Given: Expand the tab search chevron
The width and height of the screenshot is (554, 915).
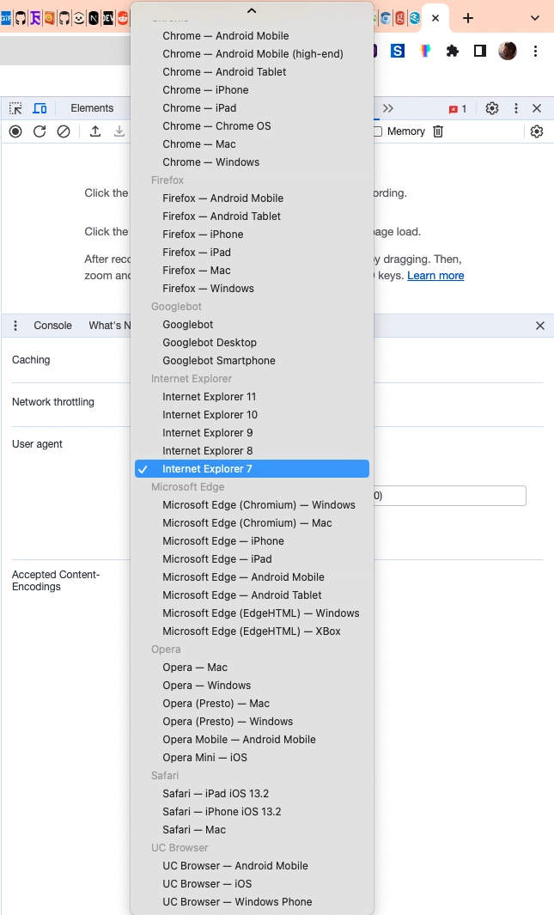Looking at the screenshot, I should click(x=535, y=19).
